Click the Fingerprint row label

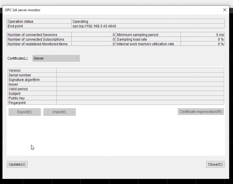[x=17, y=103]
